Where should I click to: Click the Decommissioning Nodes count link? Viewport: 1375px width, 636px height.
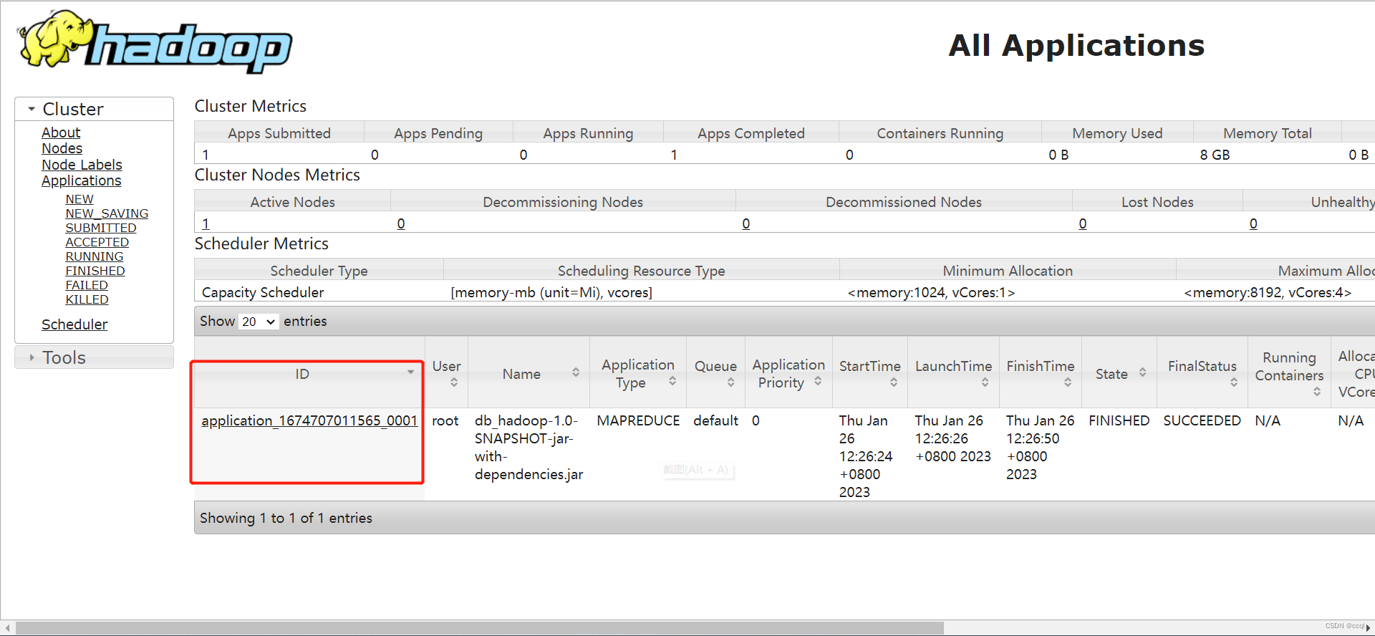point(401,223)
